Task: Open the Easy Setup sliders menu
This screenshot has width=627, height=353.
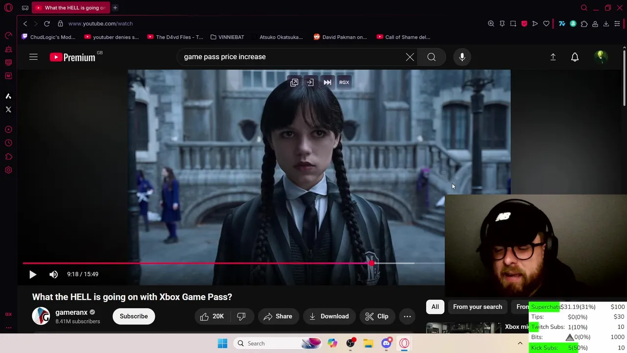Action: [x=617, y=24]
